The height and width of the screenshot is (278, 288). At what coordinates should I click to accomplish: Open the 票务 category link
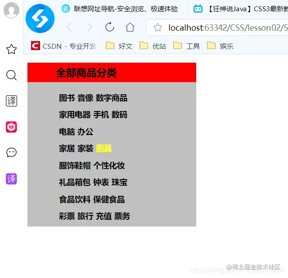pos(122,216)
